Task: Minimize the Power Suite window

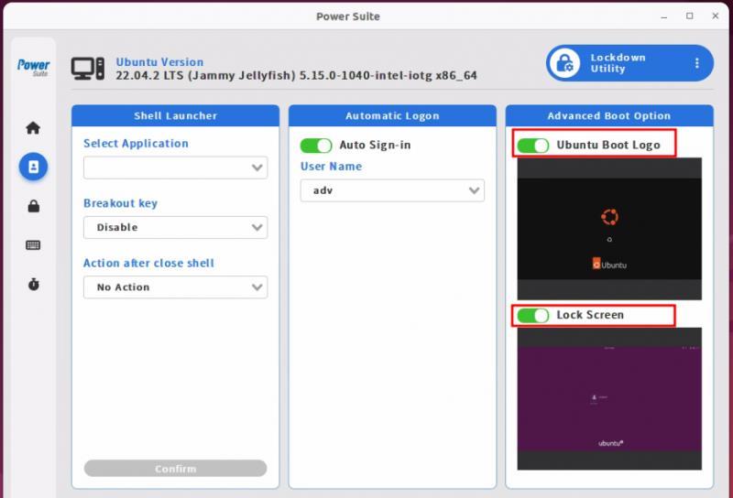Action: (663, 16)
